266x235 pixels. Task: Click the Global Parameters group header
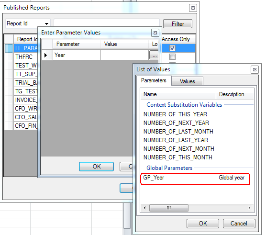pos(169,168)
